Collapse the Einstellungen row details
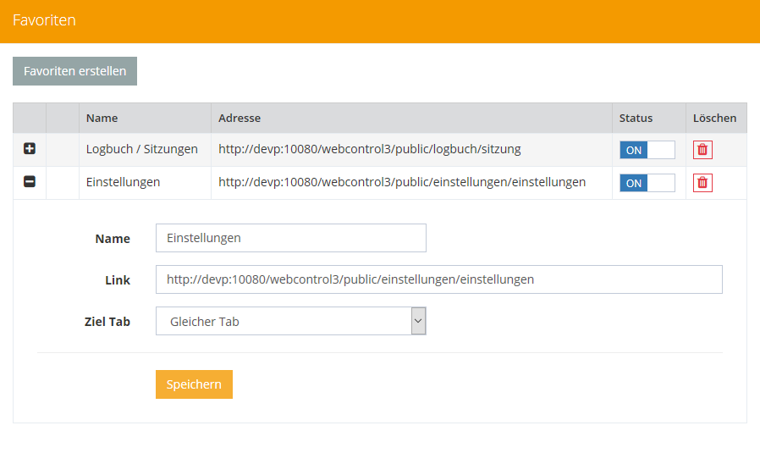This screenshot has height=453, width=760. click(30, 182)
